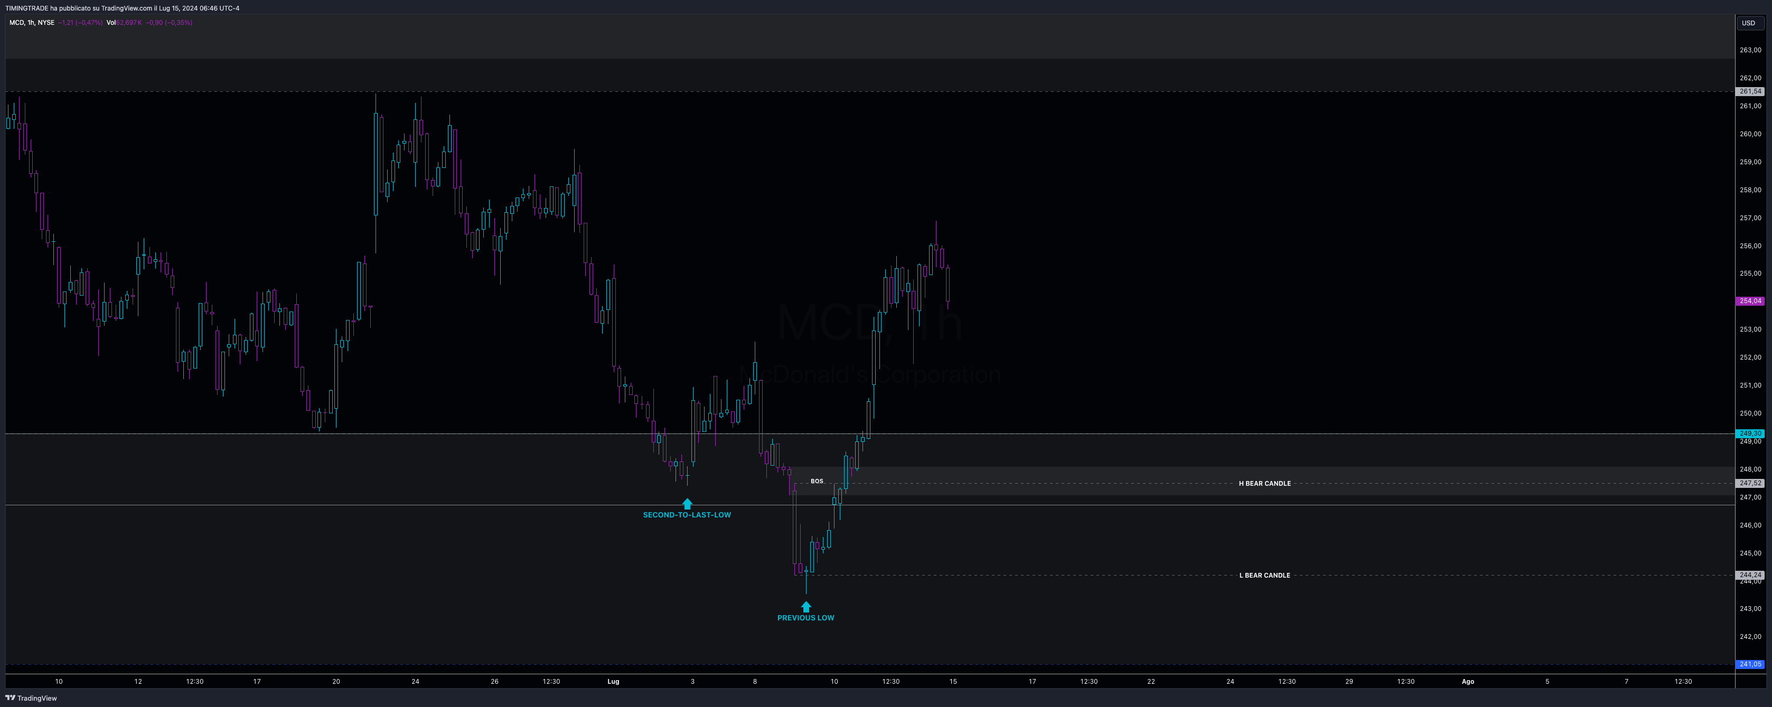Click the TIMINGTRADE publication header text
Viewport: 1772px width, 707px height.
point(123,8)
